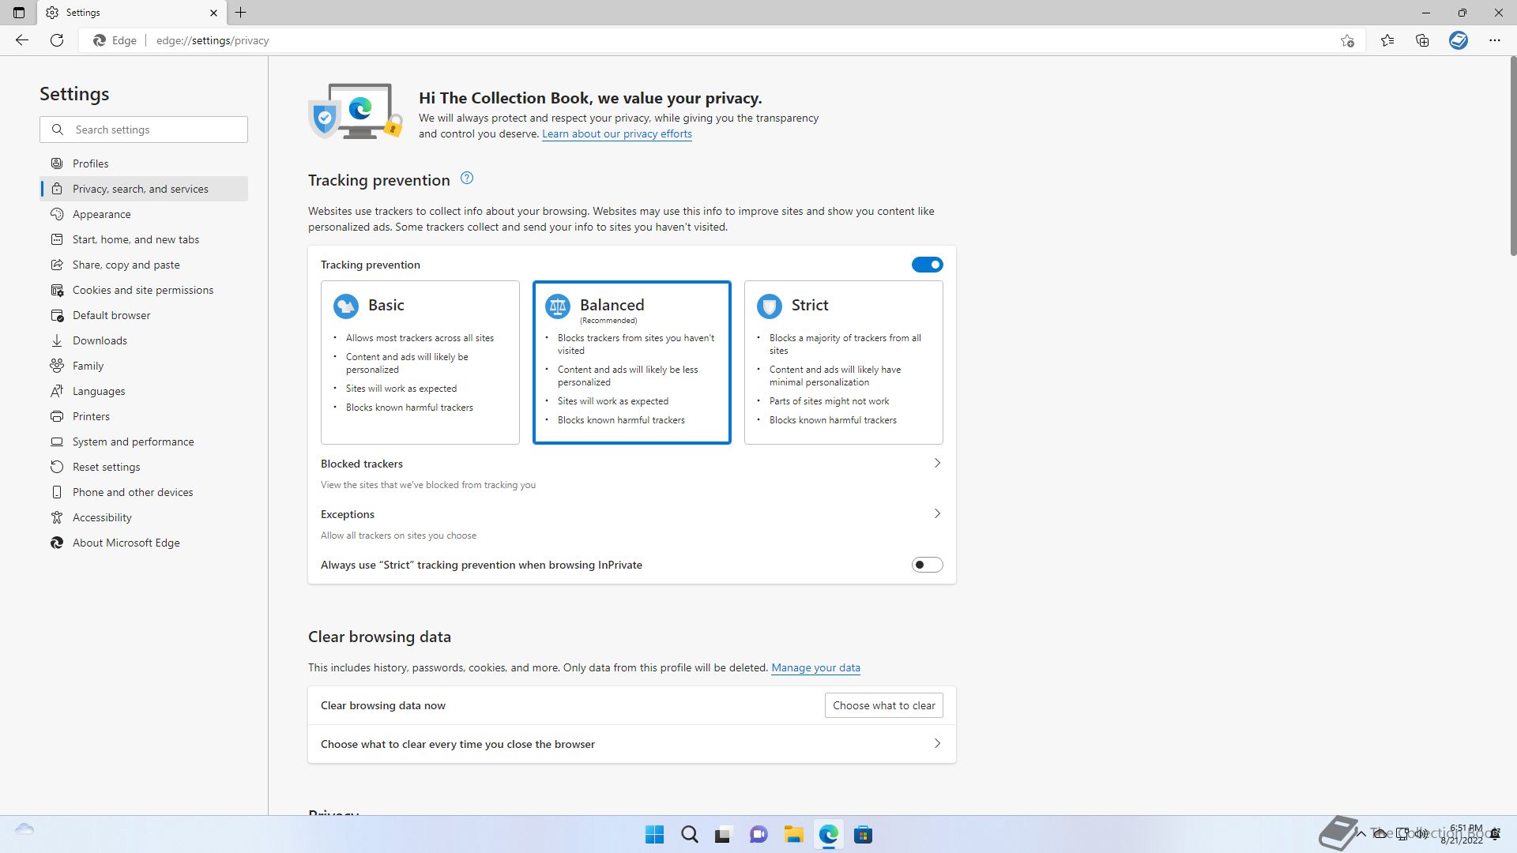Open the Favorites list icon
The height and width of the screenshot is (853, 1517).
[x=1387, y=40]
